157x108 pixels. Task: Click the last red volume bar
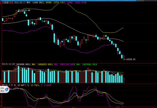tap(124, 80)
